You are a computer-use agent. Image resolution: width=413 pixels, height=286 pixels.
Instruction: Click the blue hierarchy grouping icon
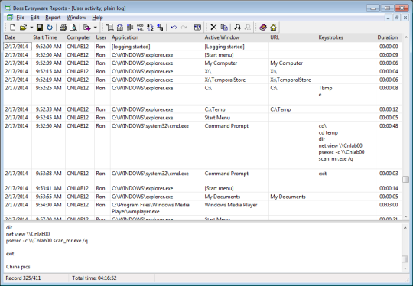pyautogui.click(x=160, y=28)
